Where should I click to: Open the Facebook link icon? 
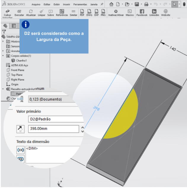pos(142,11)
